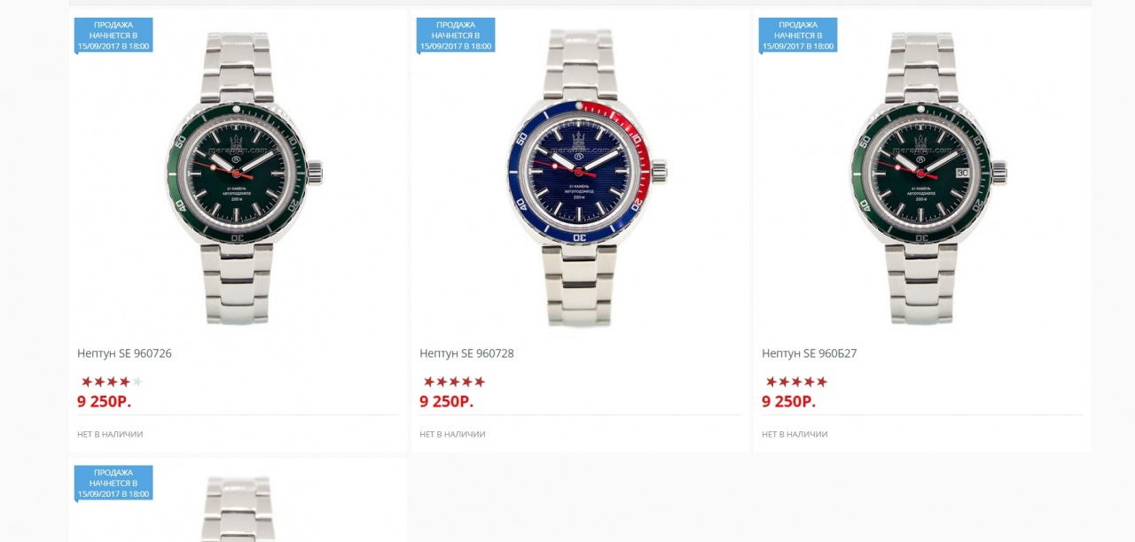The image size is (1135, 542).
Task: Click the blue sale-date badge on Нептун SE 960726
Action: click(x=113, y=35)
